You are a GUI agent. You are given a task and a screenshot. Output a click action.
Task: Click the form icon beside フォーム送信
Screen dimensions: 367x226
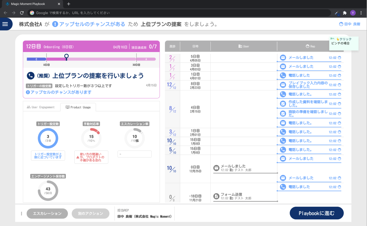[216, 196]
